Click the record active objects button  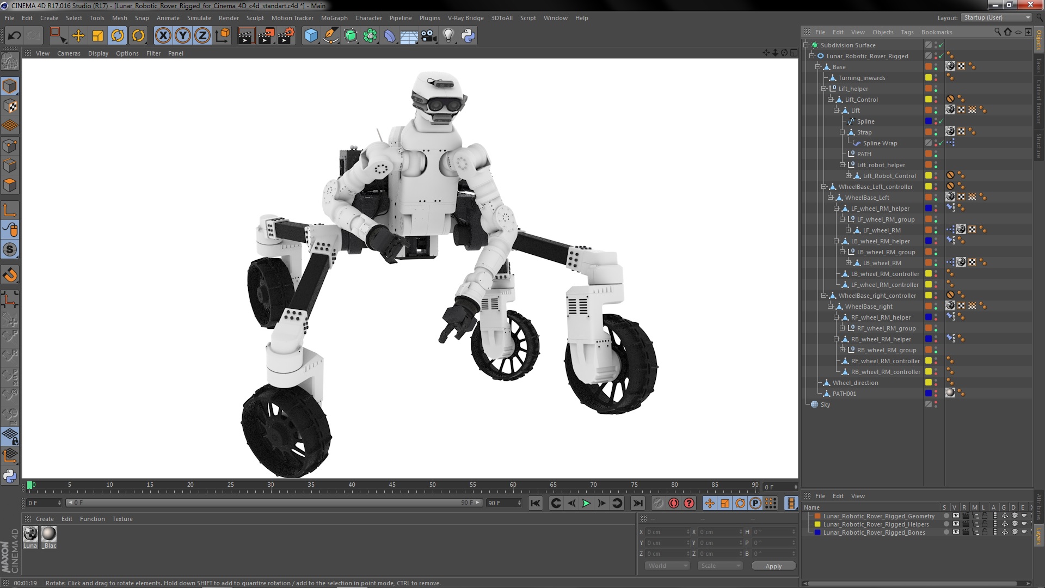pos(658,503)
